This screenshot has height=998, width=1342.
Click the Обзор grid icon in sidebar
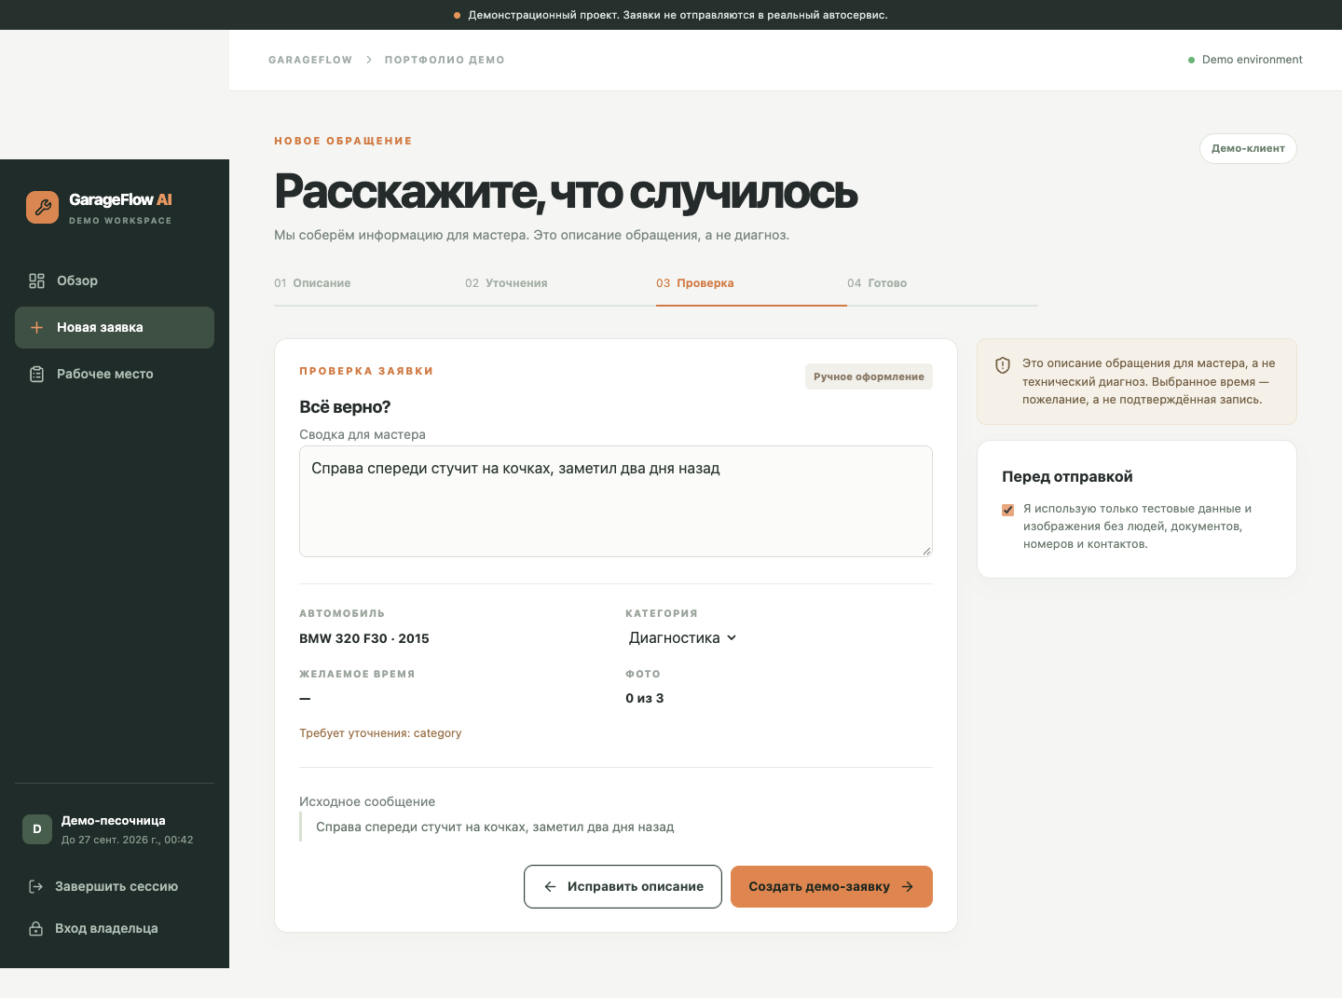pyautogui.click(x=37, y=280)
